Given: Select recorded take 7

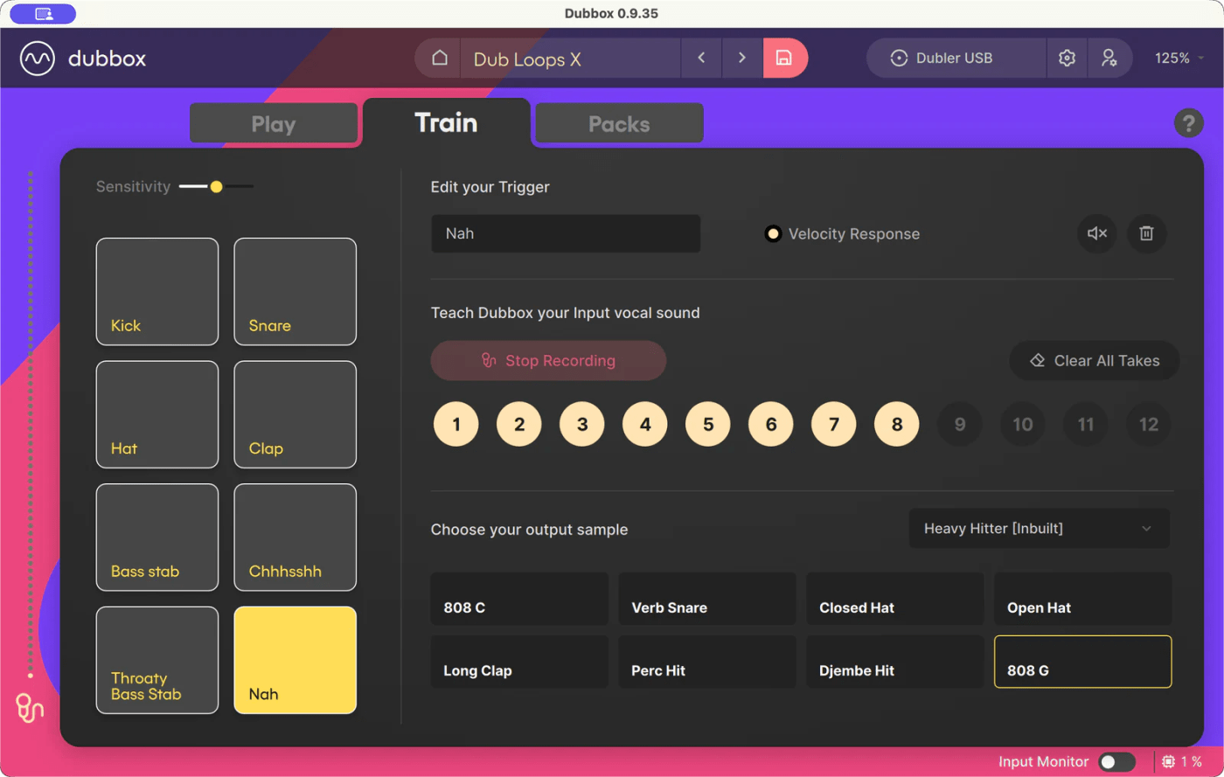Looking at the screenshot, I should click(834, 424).
